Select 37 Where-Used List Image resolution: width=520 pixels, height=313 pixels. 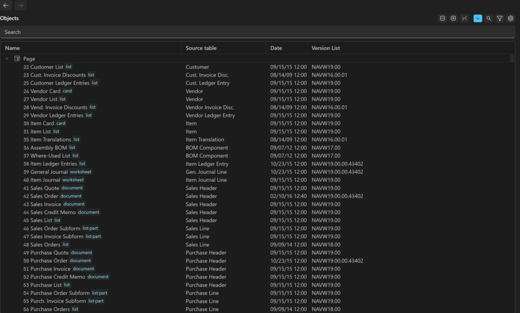(47, 156)
